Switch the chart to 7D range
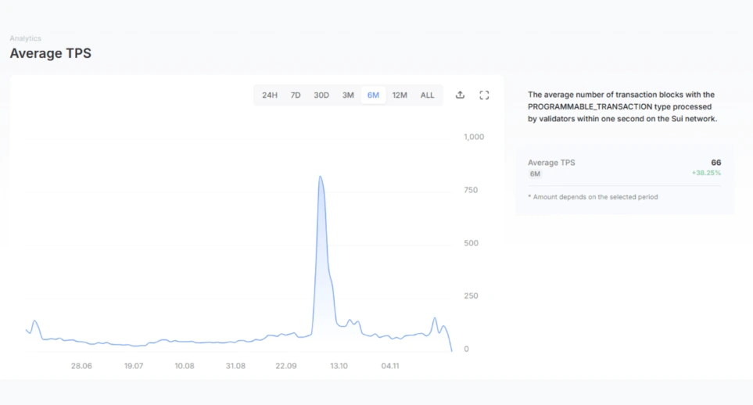The height and width of the screenshot is (405, 753). pos(296,95)
